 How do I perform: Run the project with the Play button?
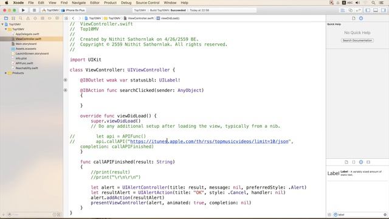tap(23, 10)
